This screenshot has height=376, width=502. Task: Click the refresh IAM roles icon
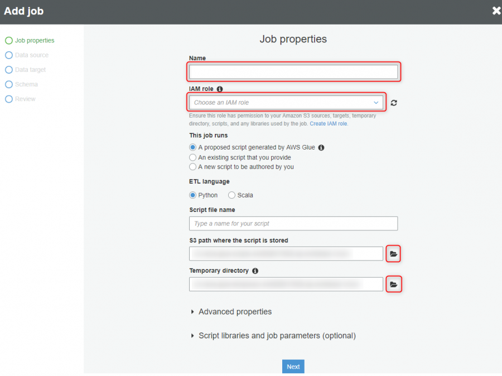394,103
